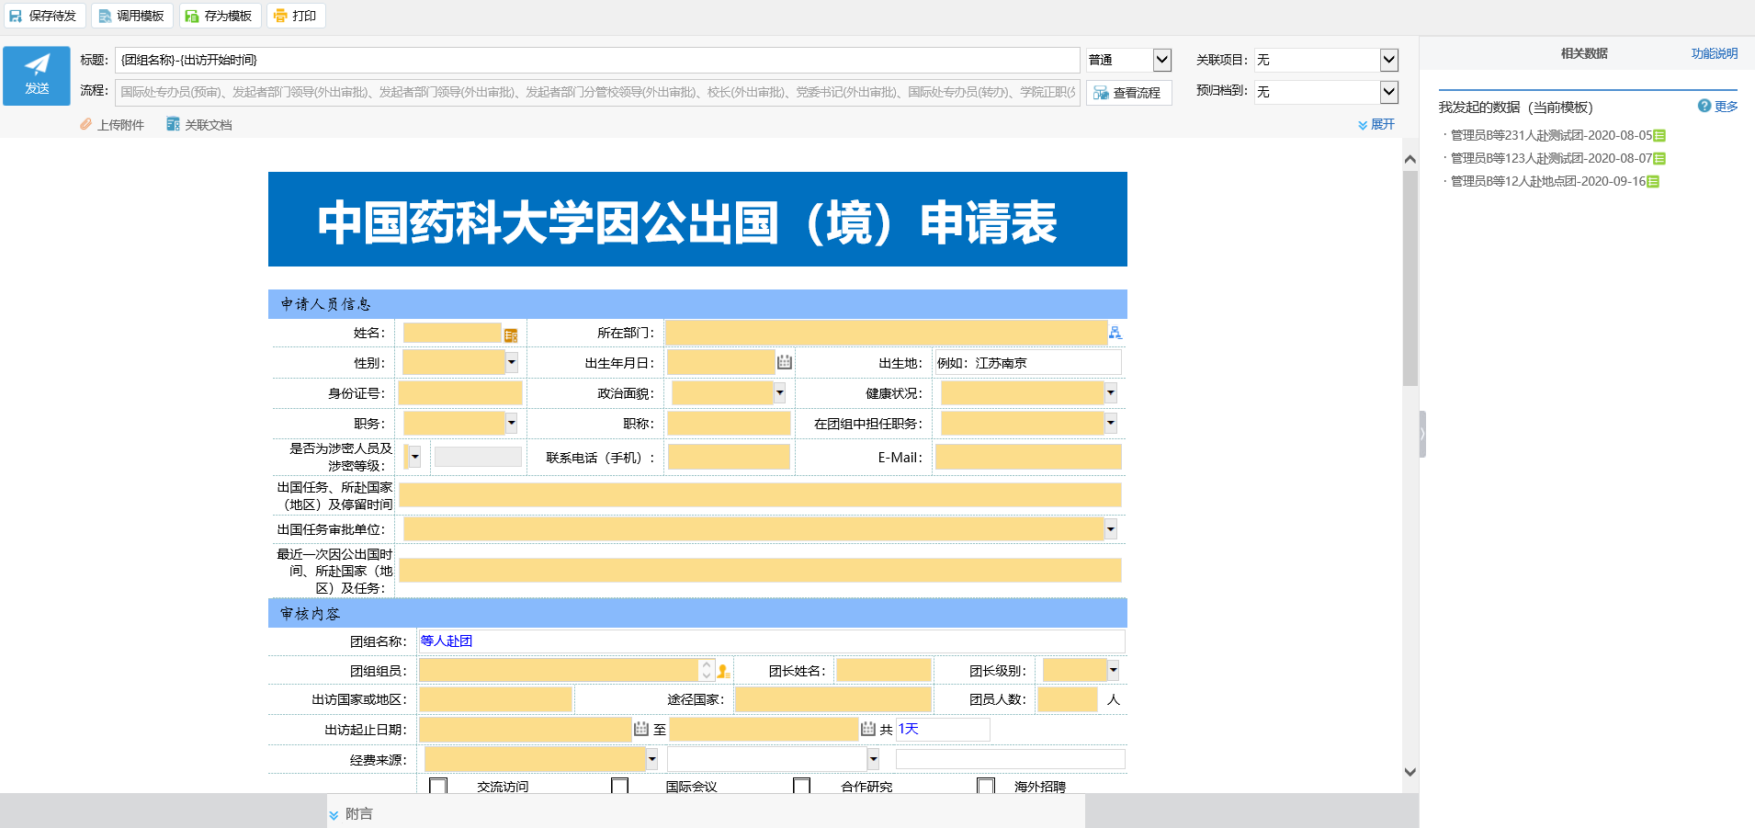Screen dimensions: 1755x828
Task: Click the 更多 link in my data
Action: pos(1725,107)
